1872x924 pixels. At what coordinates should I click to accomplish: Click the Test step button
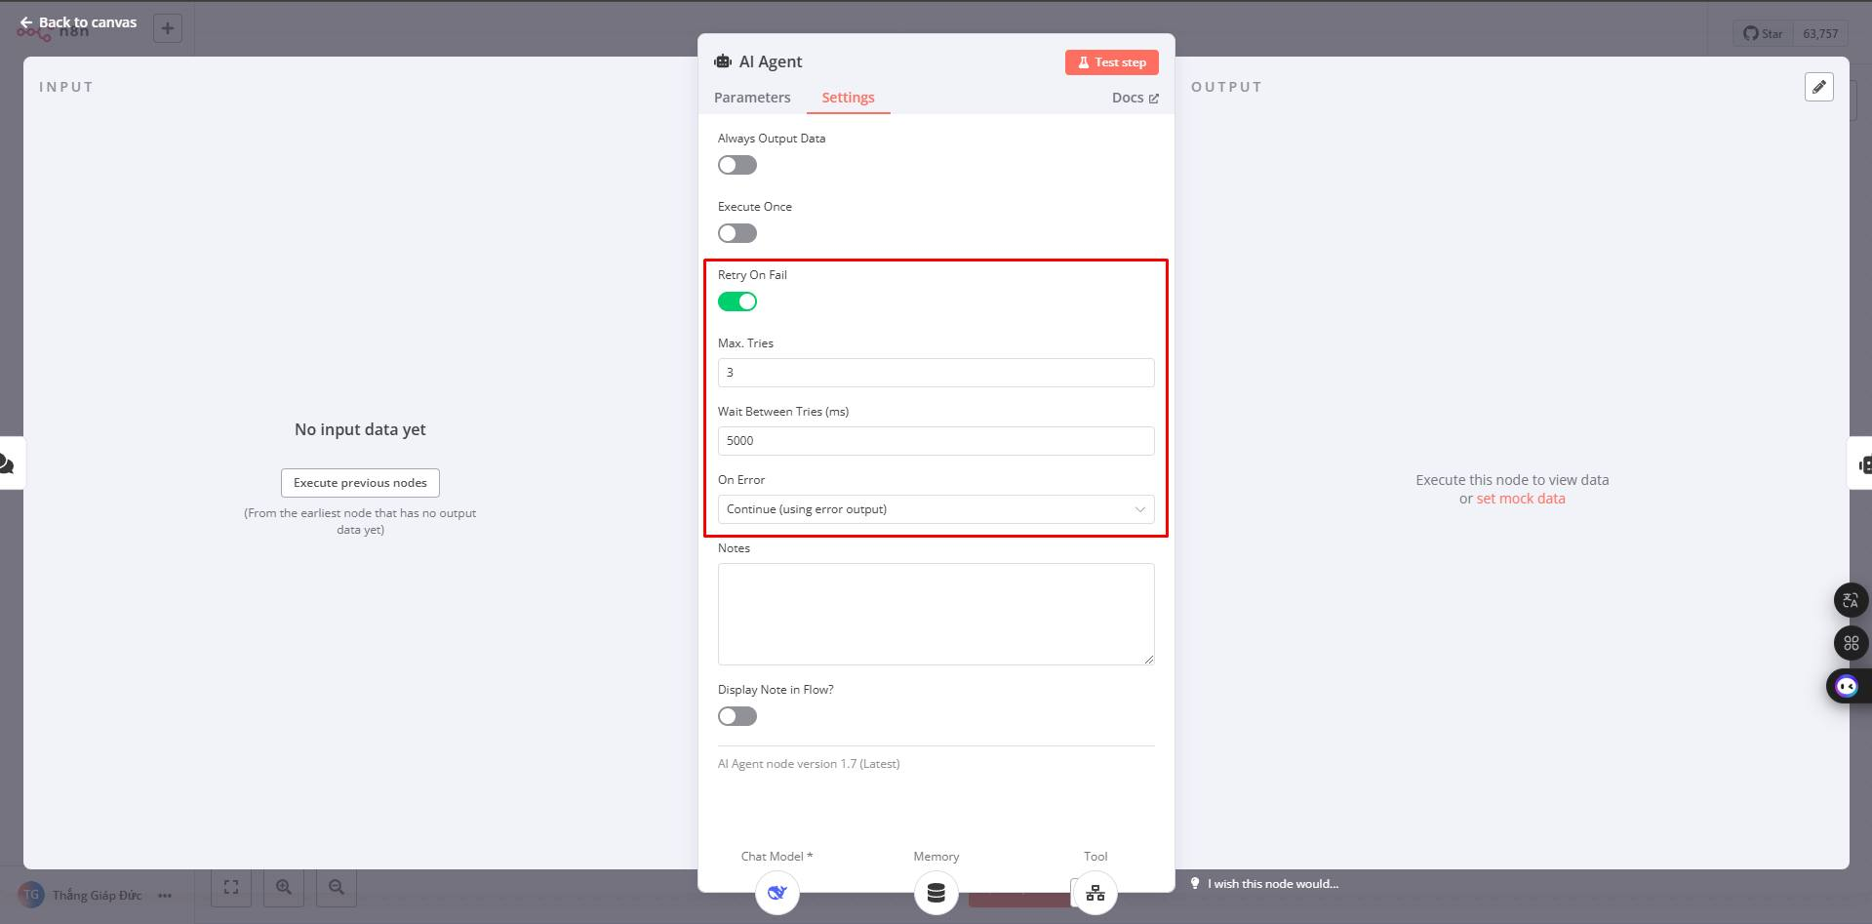pyautogui.click(x=1111, y=62)
